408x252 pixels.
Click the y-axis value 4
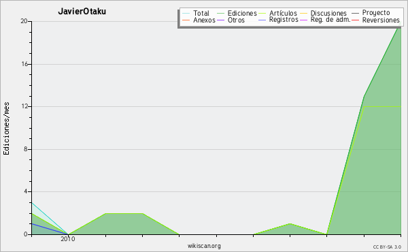coord(26,191)
